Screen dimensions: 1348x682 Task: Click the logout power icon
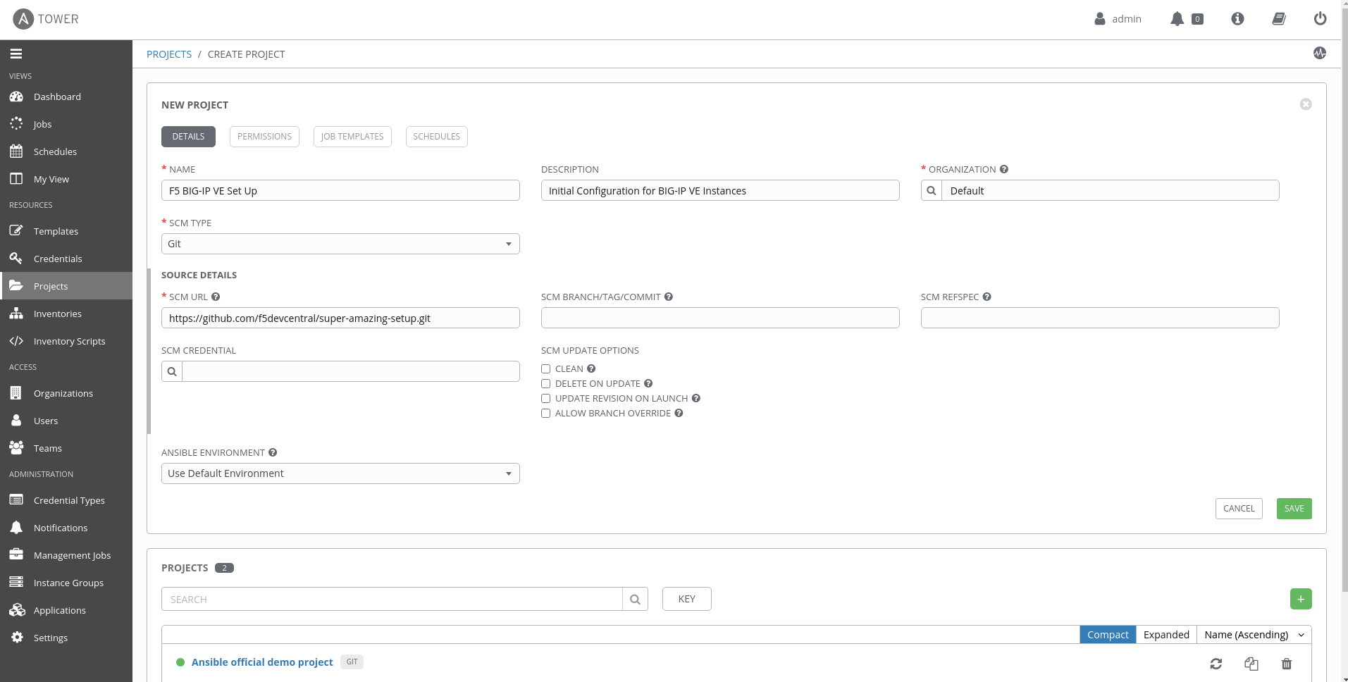click(1320, 19)
